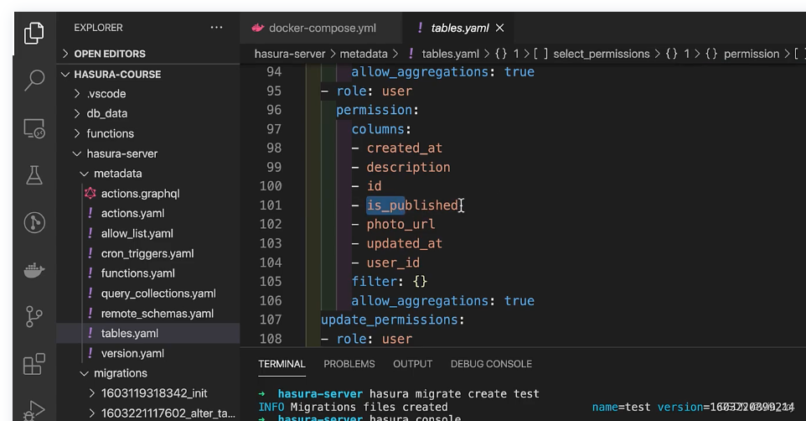806x421 pixels.
Task: Open Explorer more actions ellipsis
Action: coord(216,28)
